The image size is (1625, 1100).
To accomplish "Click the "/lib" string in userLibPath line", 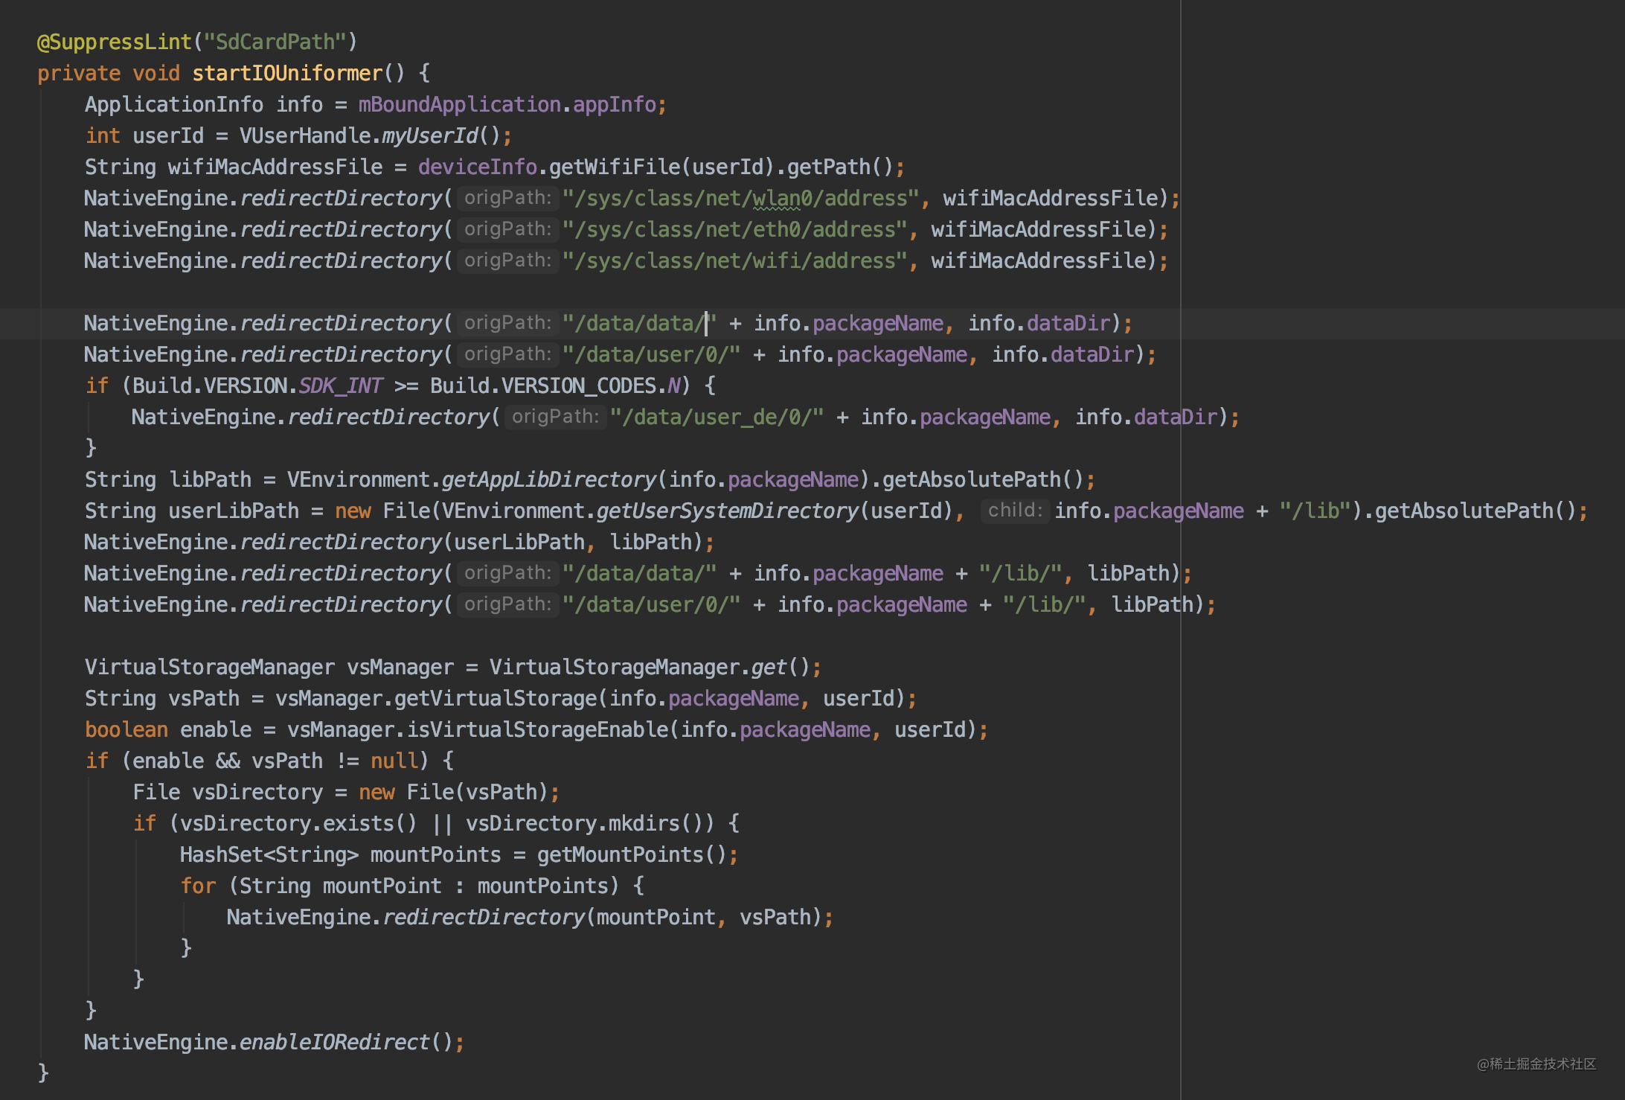I will tap(1315, 511).
